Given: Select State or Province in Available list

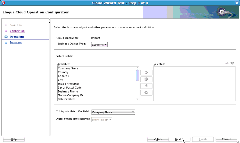Looking at the screenshot, I should [97, 84].
